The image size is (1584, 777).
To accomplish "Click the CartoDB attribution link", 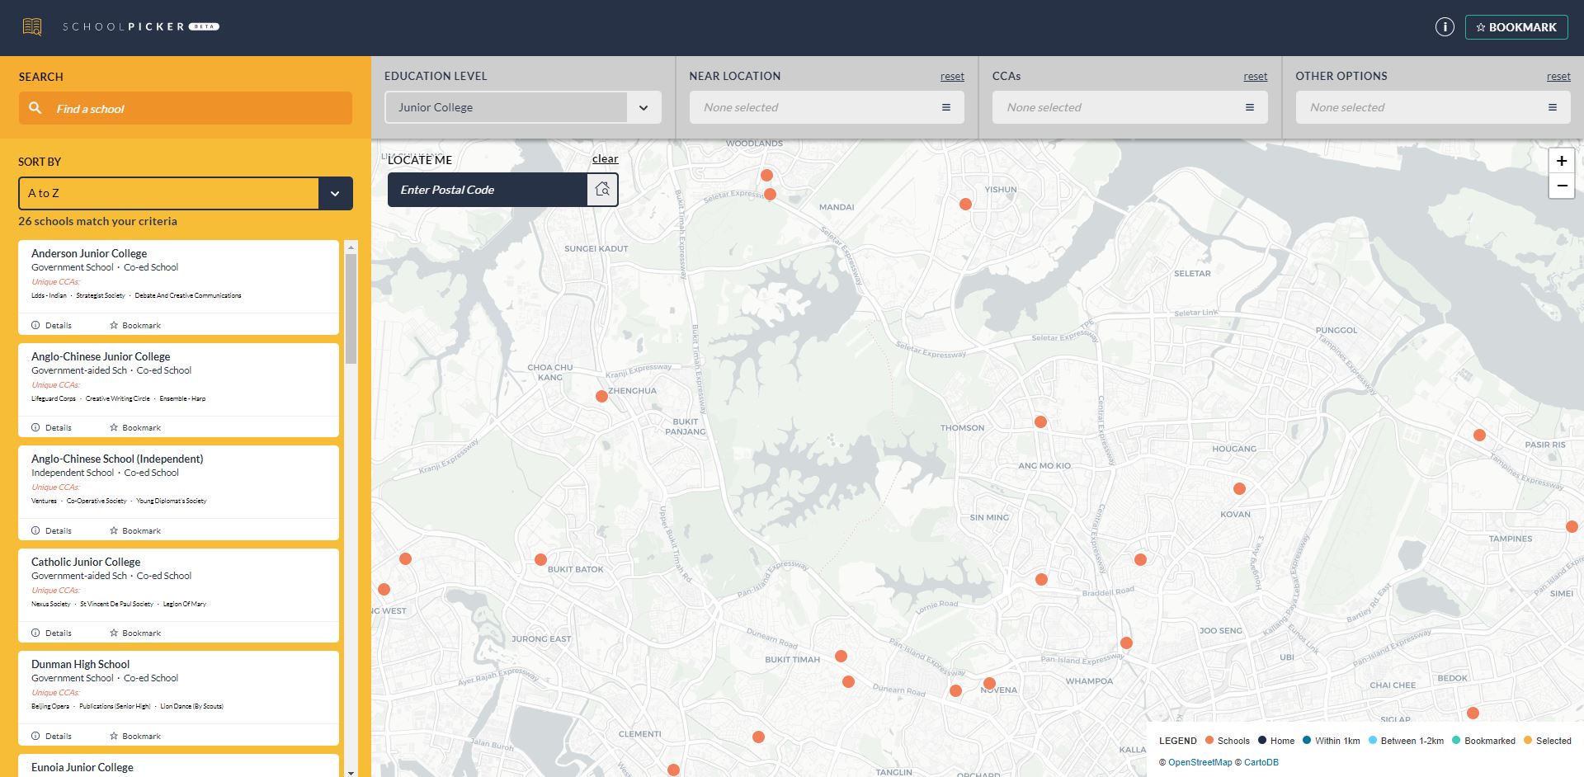I will click(x=1261, y=762).
